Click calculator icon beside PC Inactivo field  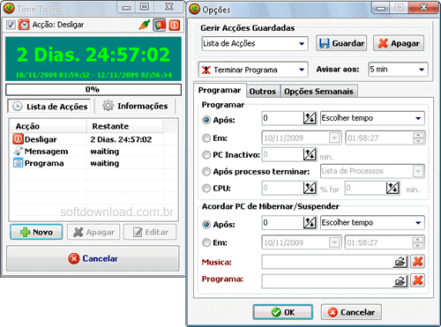click(310, 154)
